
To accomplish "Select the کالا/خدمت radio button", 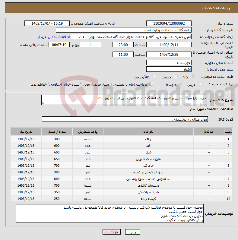I will click(x=154, y=76).
